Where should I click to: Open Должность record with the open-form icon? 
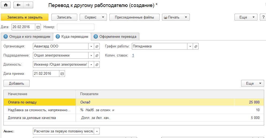click(97, 65)
